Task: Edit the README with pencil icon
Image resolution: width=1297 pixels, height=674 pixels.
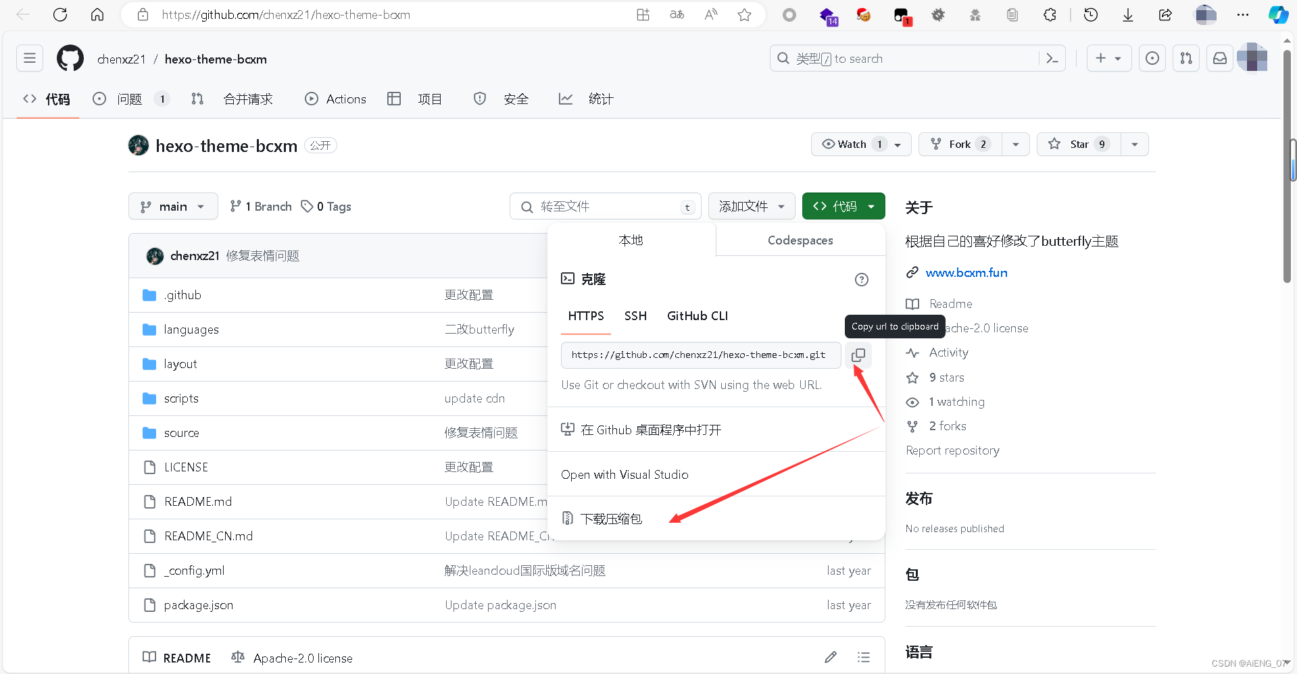Action: (831, 657)
